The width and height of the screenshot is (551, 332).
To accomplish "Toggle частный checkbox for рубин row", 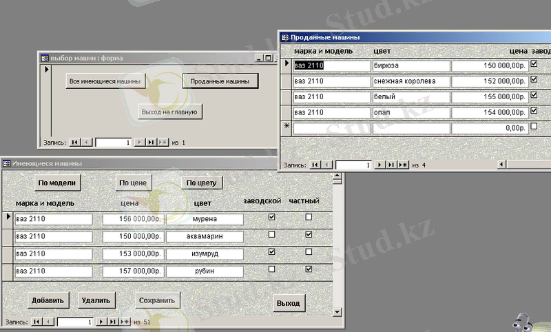I will (309, 269).
